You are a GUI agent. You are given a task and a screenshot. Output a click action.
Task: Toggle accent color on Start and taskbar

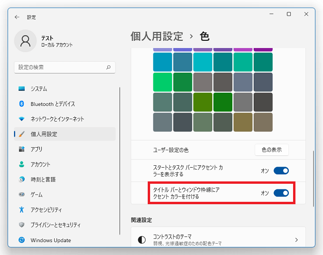[x=281, y=171]
